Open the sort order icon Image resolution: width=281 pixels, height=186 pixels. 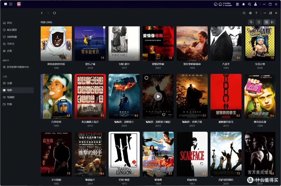point(259,22)
